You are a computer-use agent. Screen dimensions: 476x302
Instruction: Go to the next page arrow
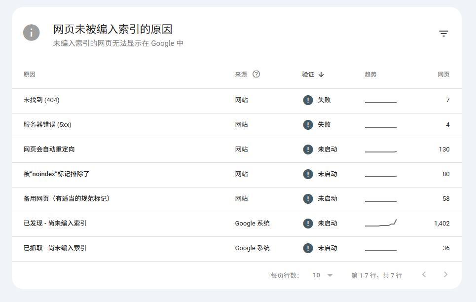coord(445,275)
